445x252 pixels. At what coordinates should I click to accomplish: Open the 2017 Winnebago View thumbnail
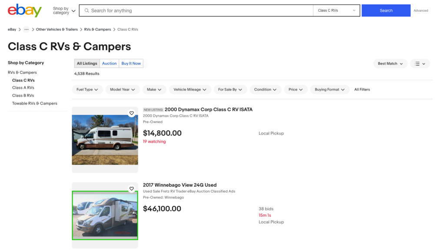(x=105, y=215)
